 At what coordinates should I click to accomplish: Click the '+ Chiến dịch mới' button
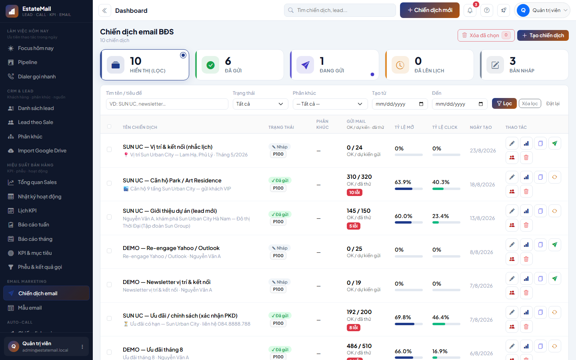click(430, 10)
